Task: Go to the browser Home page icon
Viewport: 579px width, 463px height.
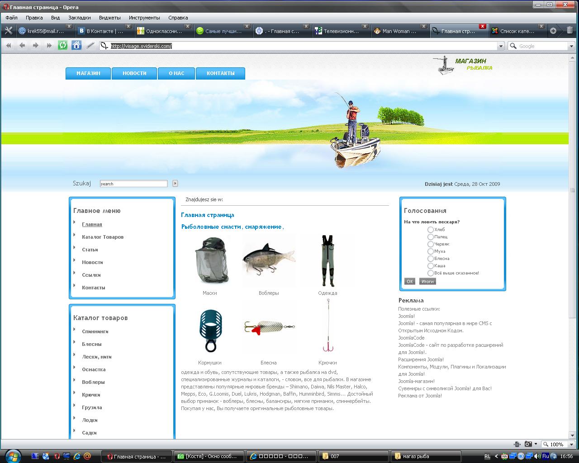Action: [x=76, y=45]
